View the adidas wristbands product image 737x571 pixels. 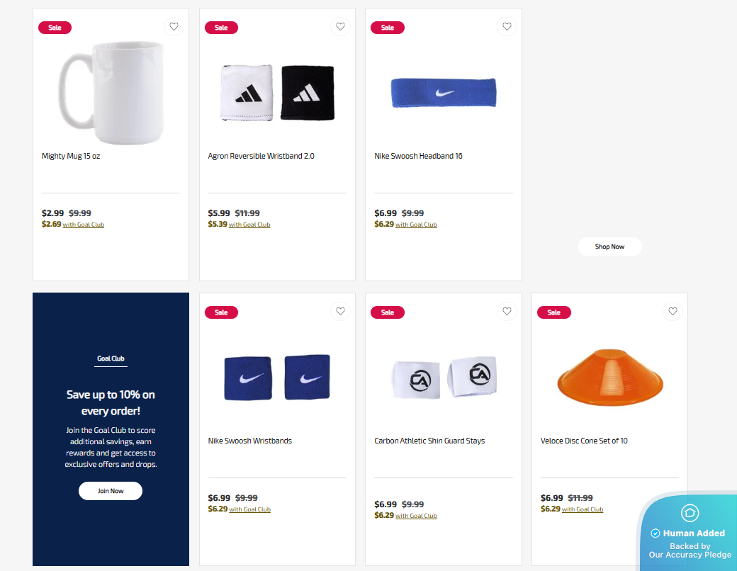pyautogui.click(x=277, y=93)
